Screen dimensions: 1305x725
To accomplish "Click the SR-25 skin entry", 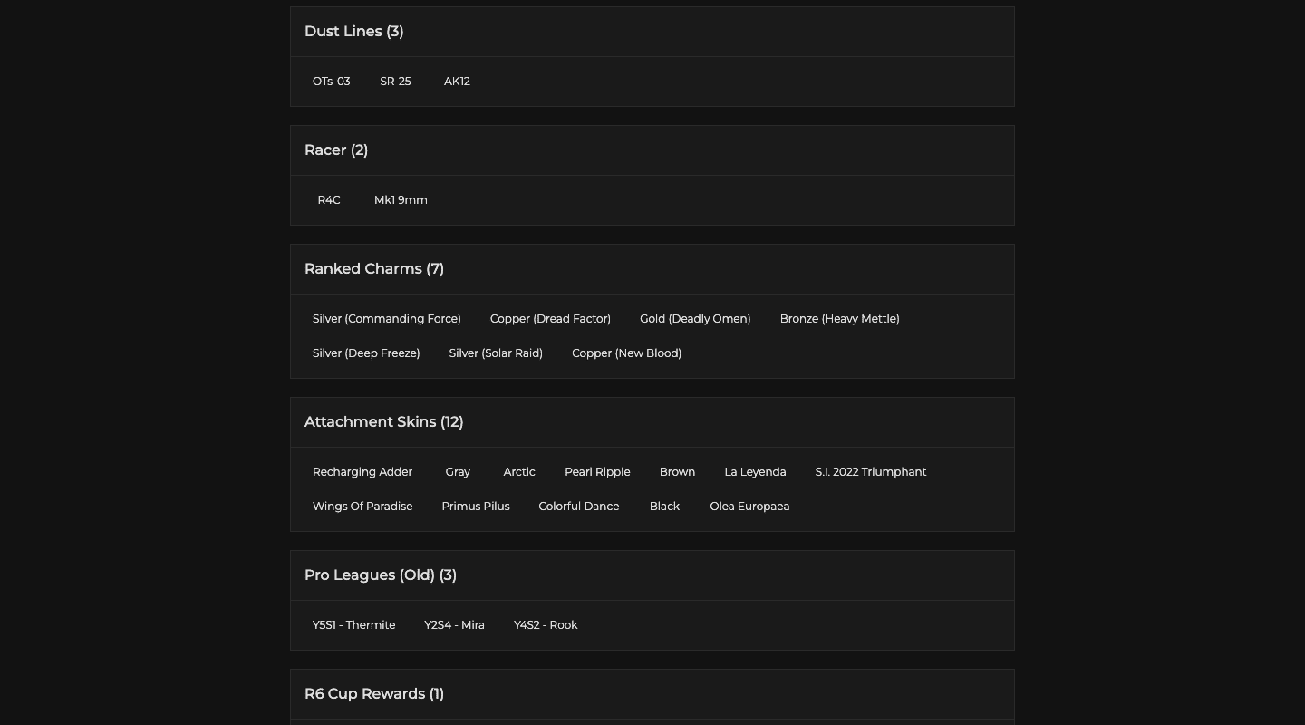I will pos(395,82).
